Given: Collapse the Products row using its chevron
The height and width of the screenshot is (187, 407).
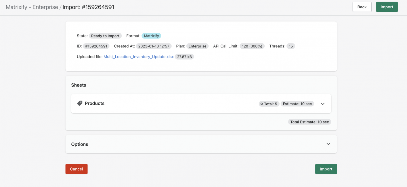Looking at the screenshot, I should pyautogui.click(x=322, y=104).
